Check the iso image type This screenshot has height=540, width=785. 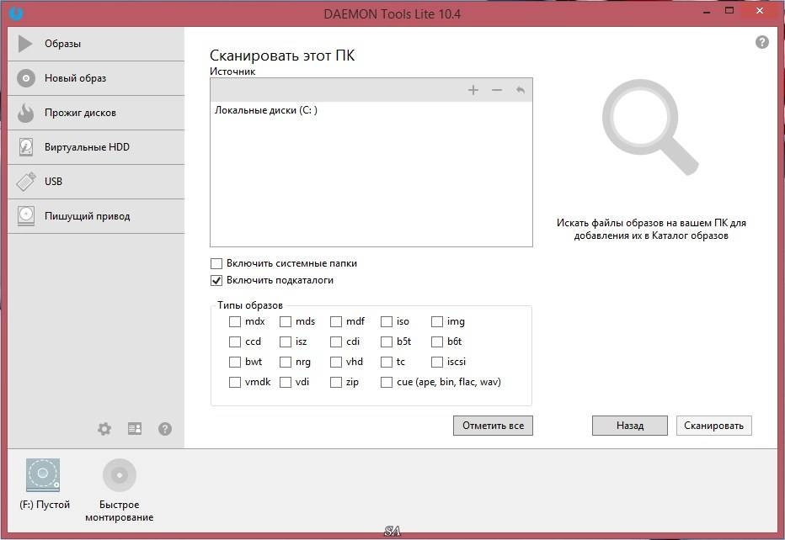coord(387,321)
